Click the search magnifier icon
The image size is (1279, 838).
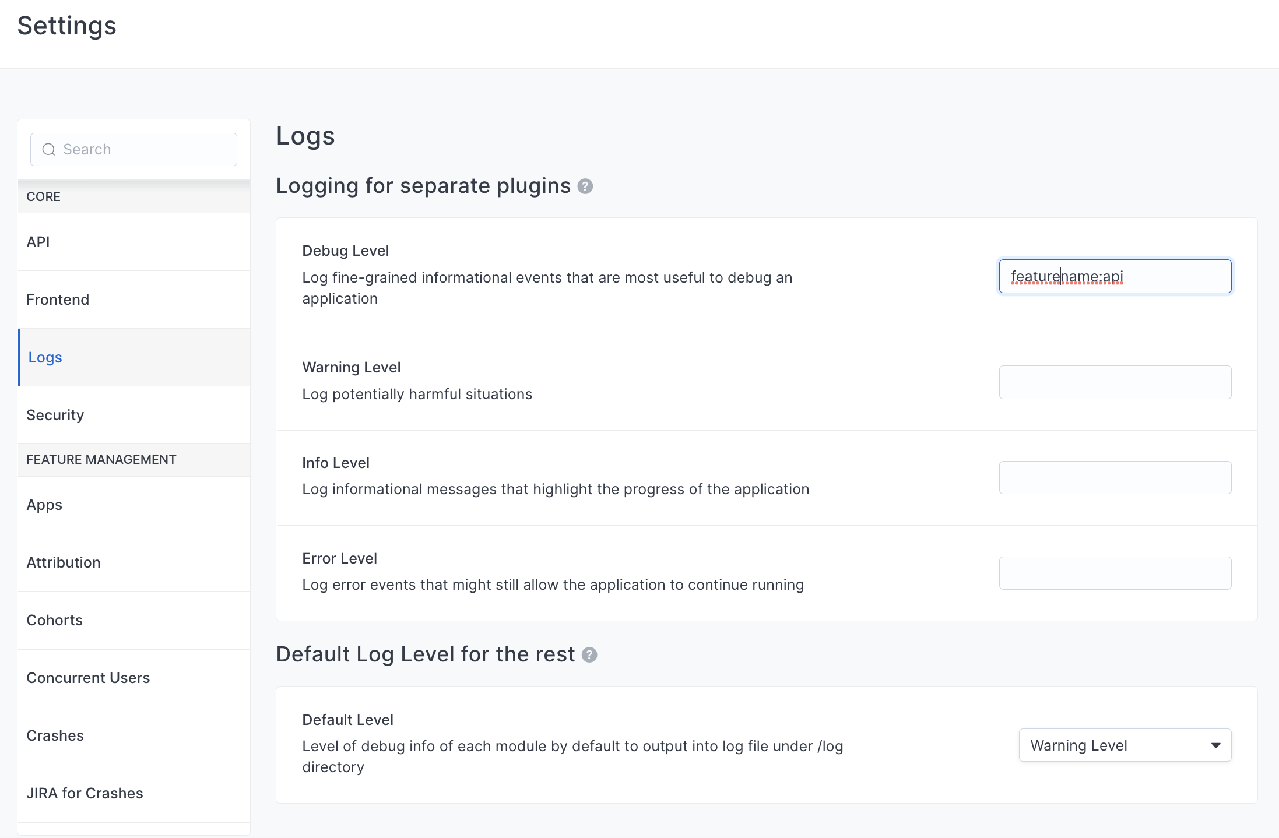point(49,150)
